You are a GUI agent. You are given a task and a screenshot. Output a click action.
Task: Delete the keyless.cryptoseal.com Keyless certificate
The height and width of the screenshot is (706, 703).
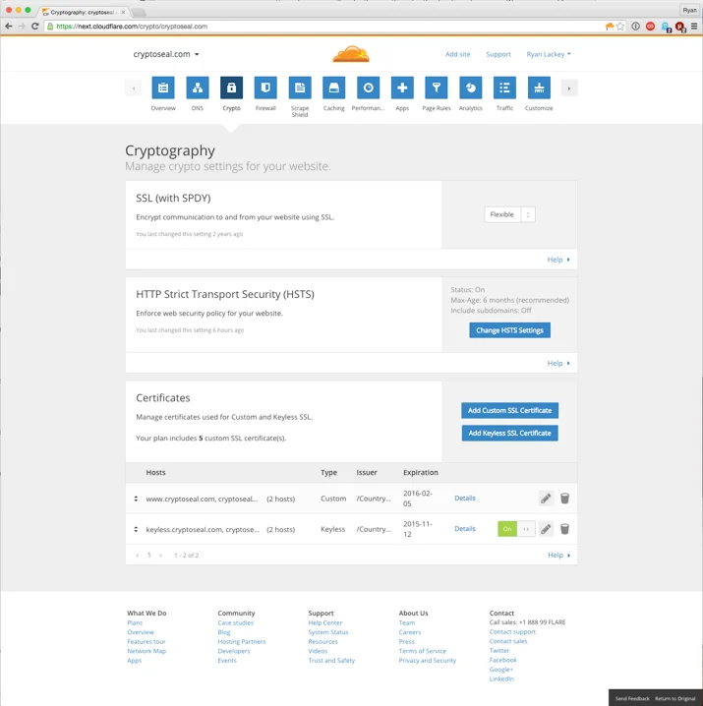[564, 529]
